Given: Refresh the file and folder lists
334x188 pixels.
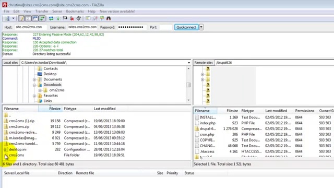Looking at the screenshot, I should pyautogui.click(x=51, y=19).
